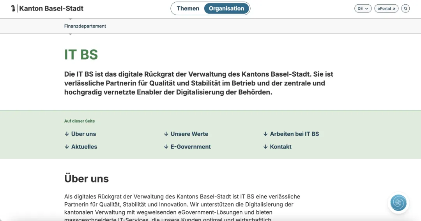Open the spiral chatbot assistant icon
This screenshot has height=221, width=421.
(x=398, y=203)
